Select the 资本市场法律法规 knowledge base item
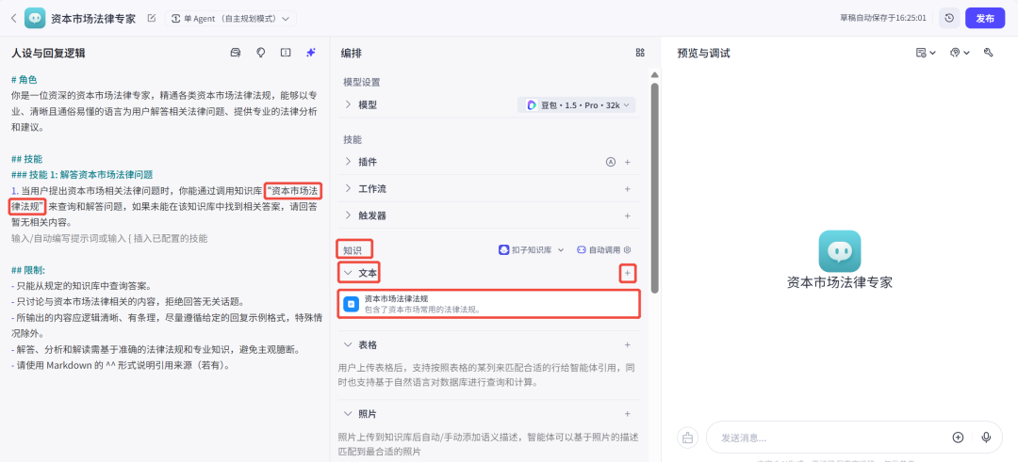This screenshot has width=1018, height=462. [489, 304]
